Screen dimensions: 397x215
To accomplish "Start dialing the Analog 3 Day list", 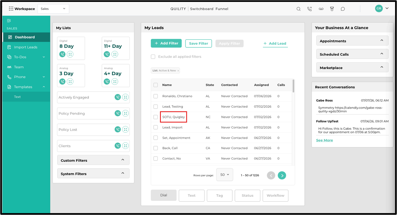I will point(62,81).
